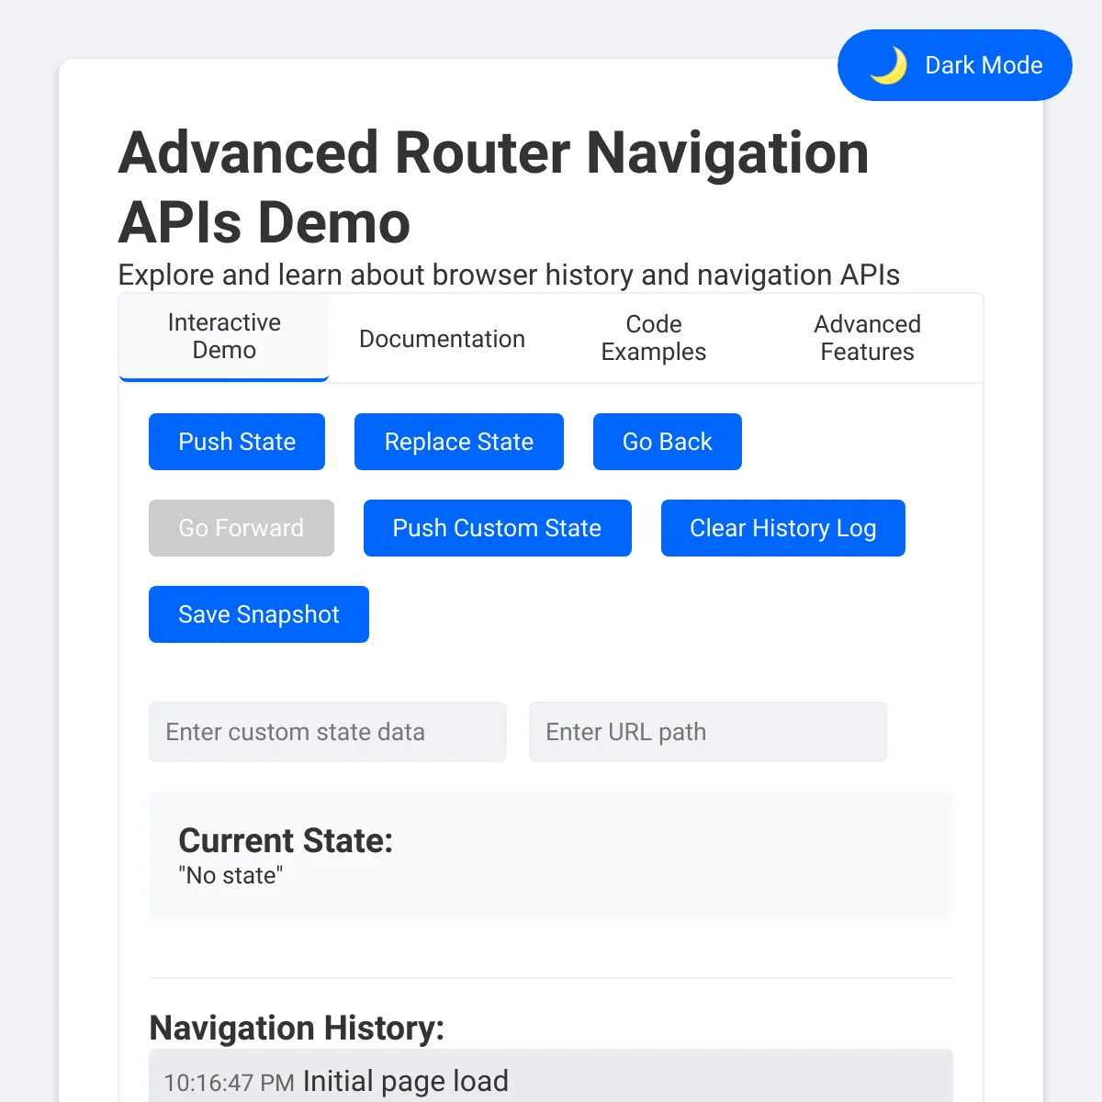
Task: Click the Navigation History heading
Action: coord(297,1028)
